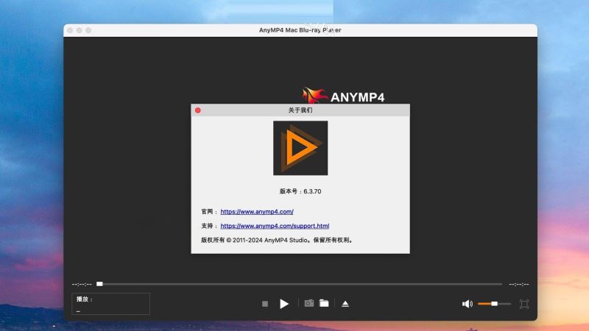589x331 pixels.
Task: Mute audio with the speaker icon
Action: 468,304
